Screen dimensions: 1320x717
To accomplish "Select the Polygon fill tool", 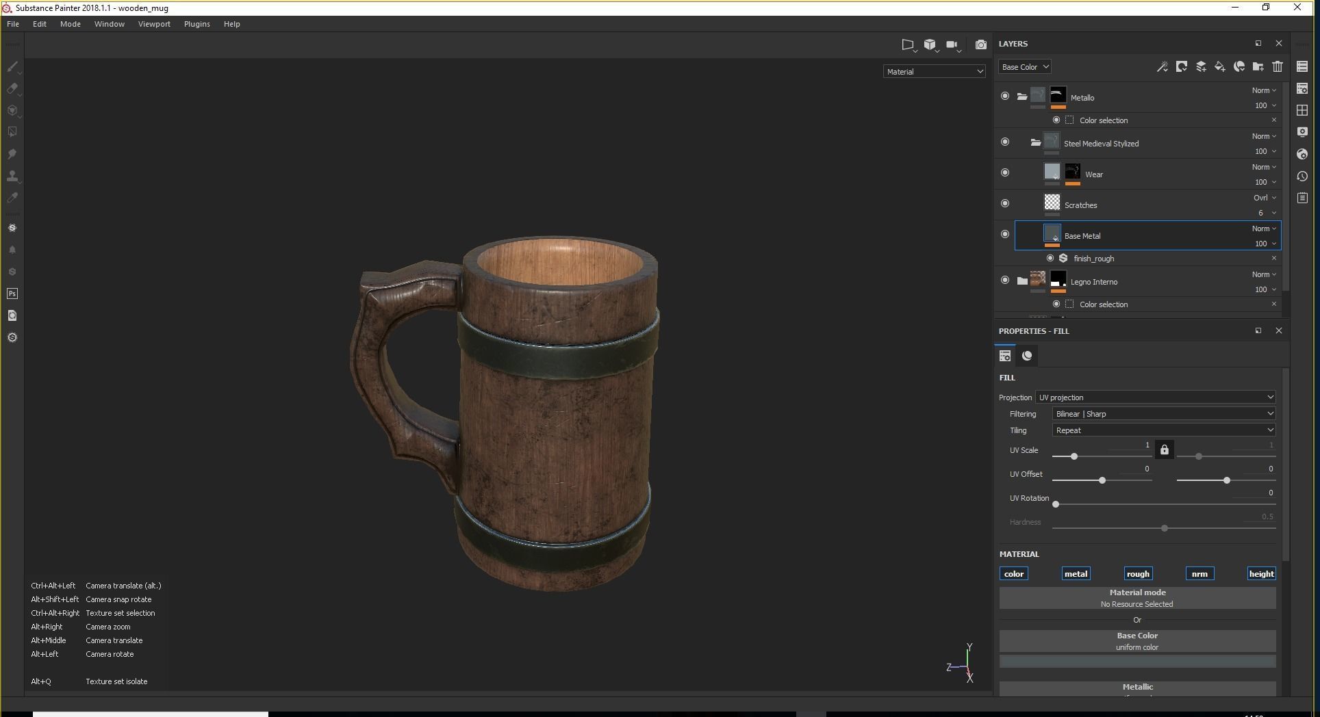I will point(12,132).
